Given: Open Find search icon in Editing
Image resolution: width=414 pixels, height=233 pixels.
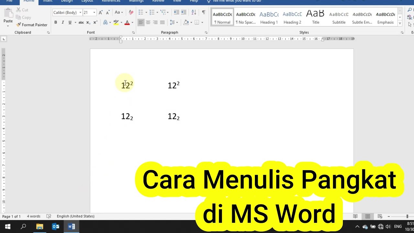Looking at the screenshot, I should tap(410, 10).
